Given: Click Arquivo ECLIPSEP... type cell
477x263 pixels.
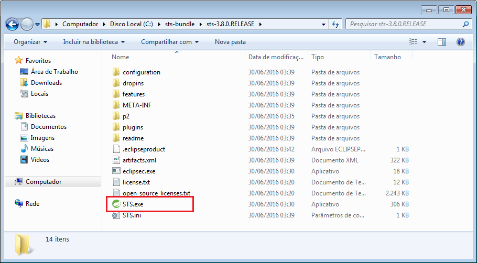Looking at the screenshot, I should (338, 149).
